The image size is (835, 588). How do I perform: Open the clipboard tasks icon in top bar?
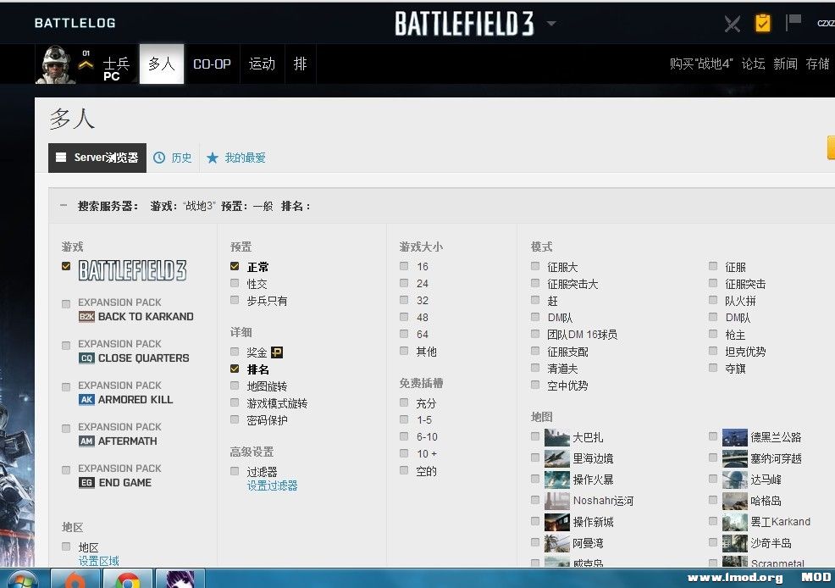tap(763, 23)
